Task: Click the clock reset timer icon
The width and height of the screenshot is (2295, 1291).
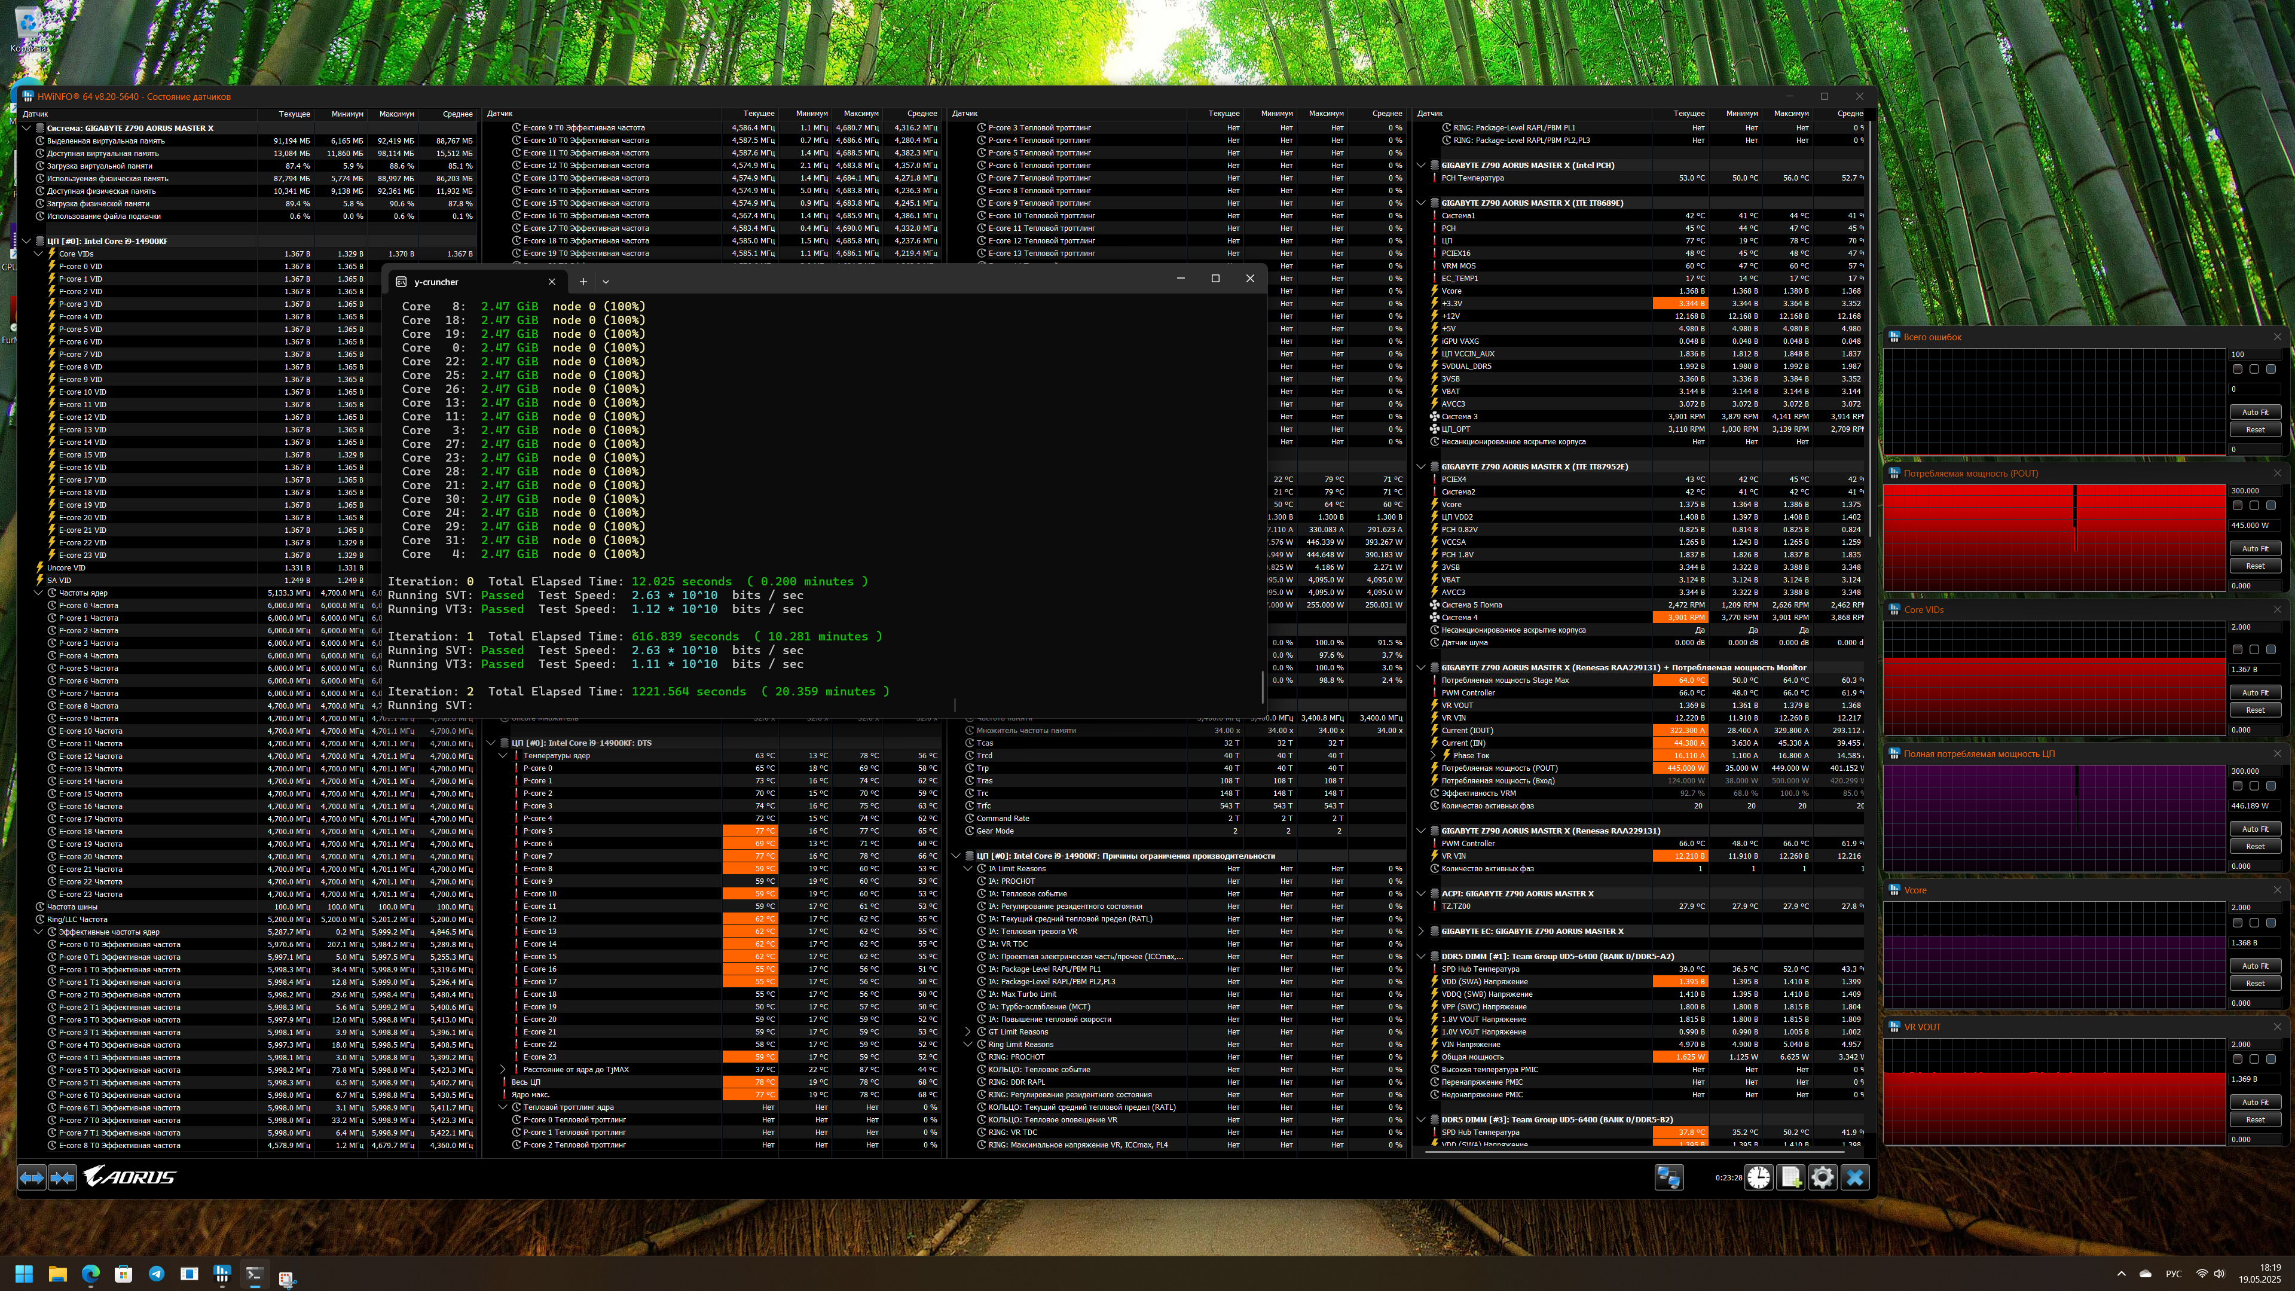Action: 1758,1178
